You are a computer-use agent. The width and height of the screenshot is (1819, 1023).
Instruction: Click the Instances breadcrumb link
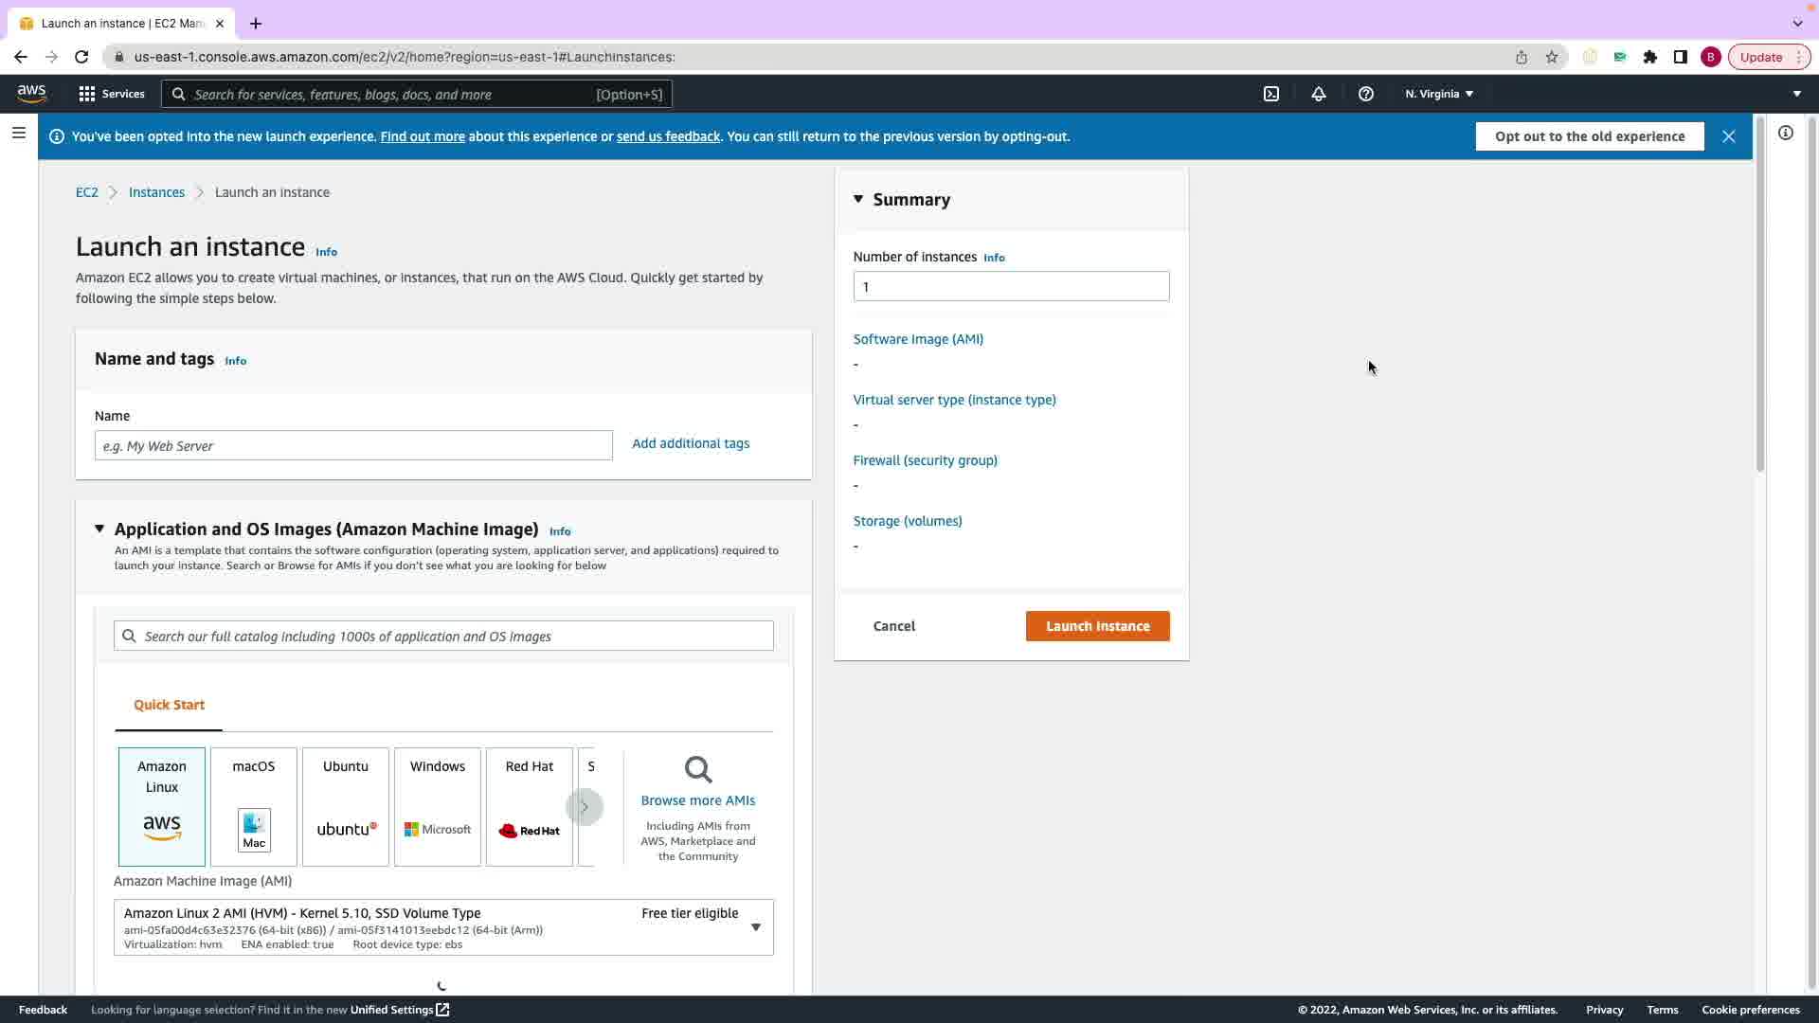[156, 192]
